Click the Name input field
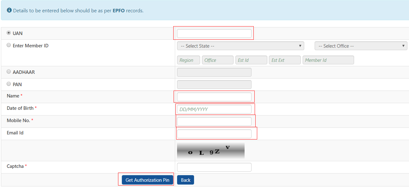 [x=215, y=97]
